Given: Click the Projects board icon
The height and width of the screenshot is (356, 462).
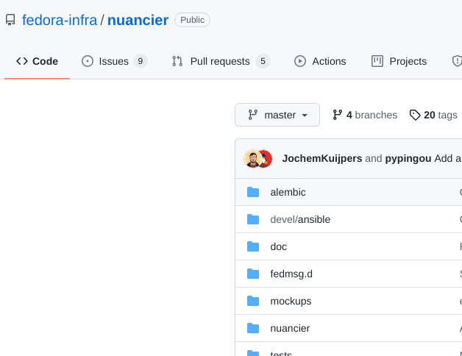Looking at the screenshot, I should tap(377, 61).
